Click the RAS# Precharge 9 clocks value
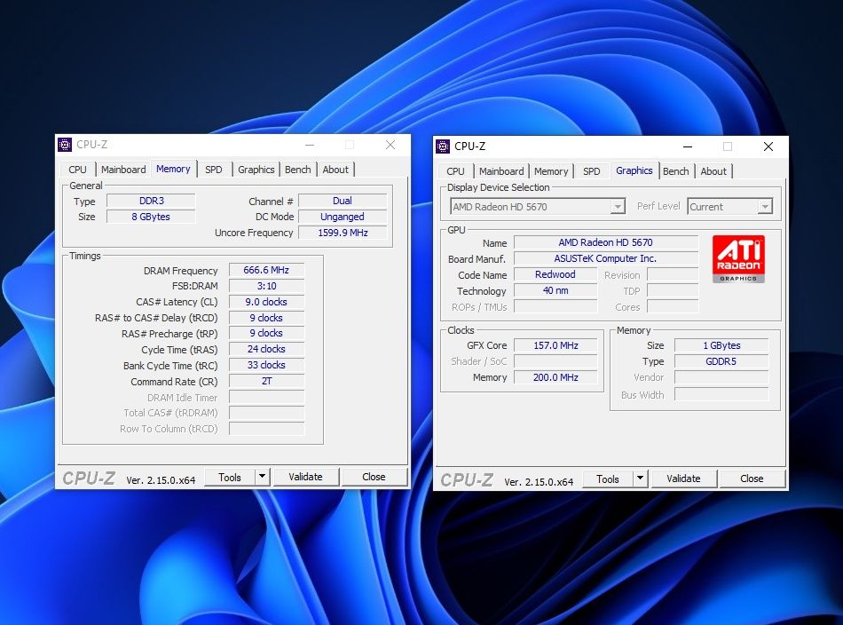843x625 pixels. (267, 333)
